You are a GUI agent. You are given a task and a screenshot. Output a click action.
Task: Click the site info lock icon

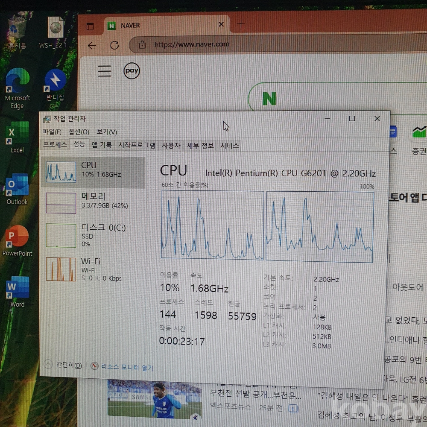[143, 44]
